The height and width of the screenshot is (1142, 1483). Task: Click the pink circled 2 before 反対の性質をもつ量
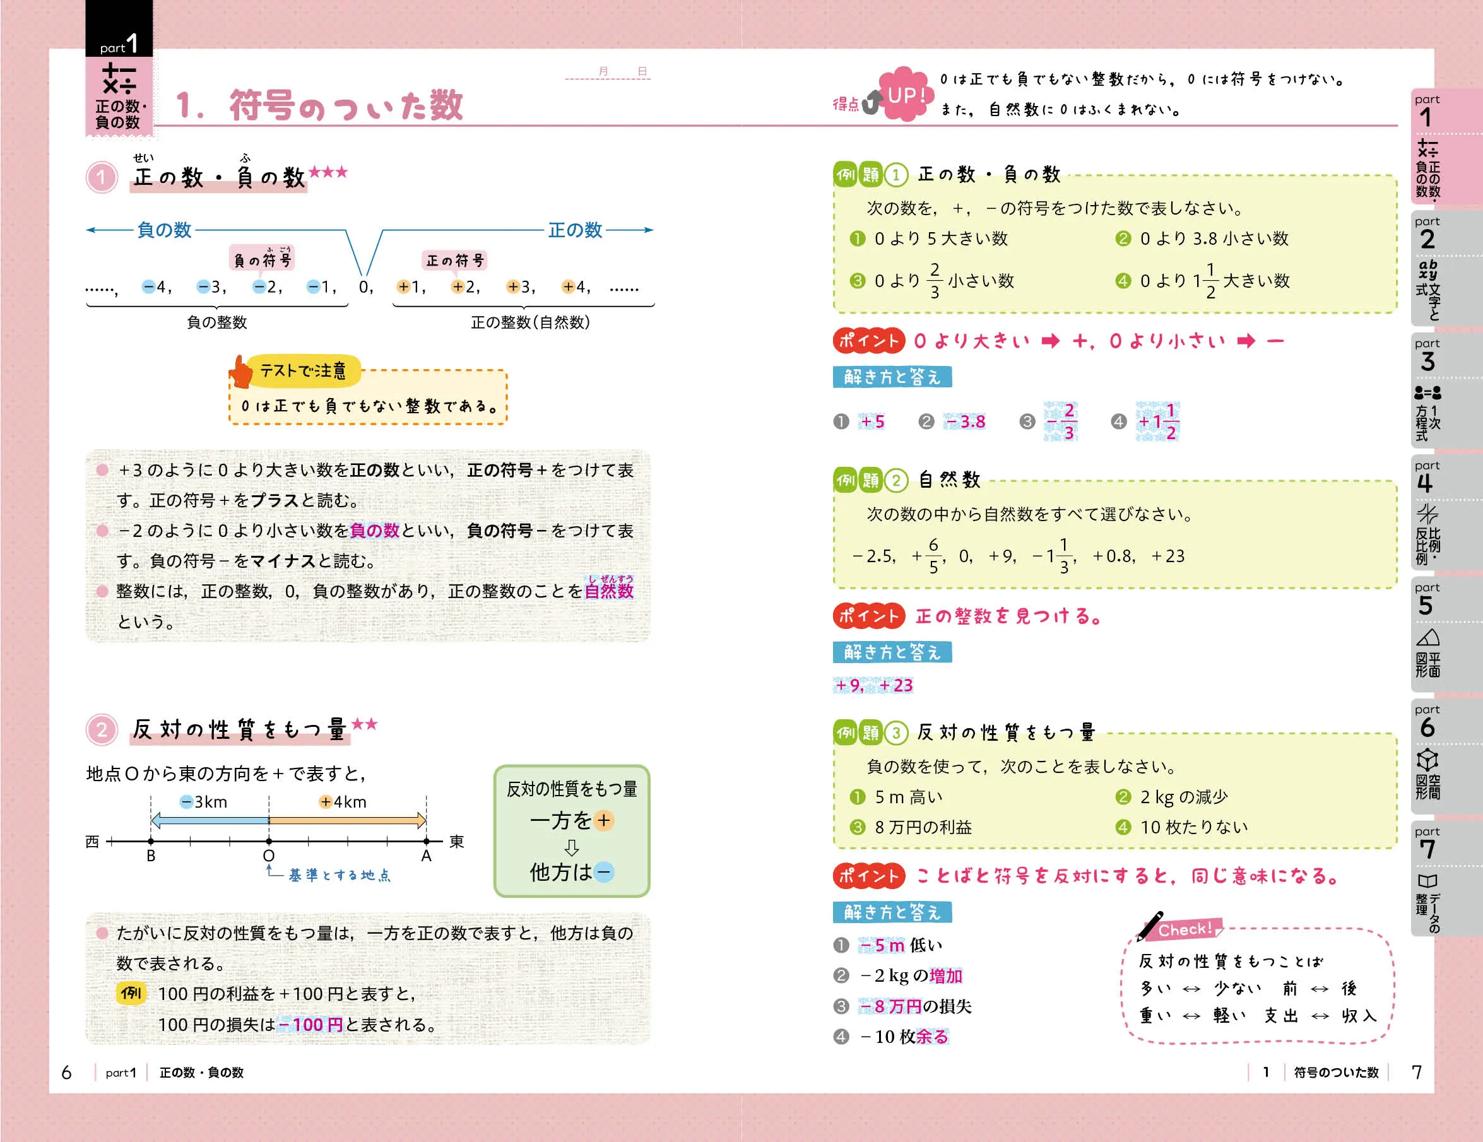point(102,730)
